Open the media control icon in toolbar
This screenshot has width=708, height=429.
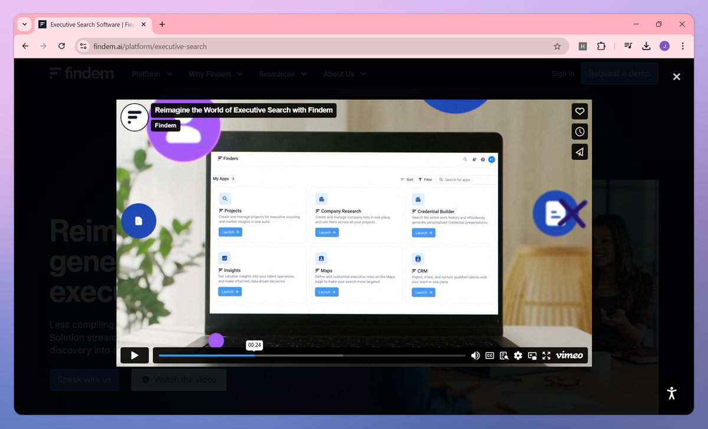629,46
